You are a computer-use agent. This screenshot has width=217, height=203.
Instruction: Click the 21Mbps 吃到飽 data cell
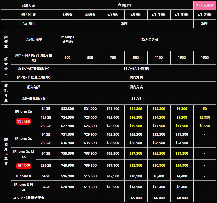67,40
